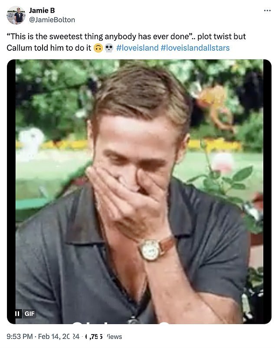This screenshot has width=275, height=348.
Task: Open the Jamie B display name
Action: 42,10
